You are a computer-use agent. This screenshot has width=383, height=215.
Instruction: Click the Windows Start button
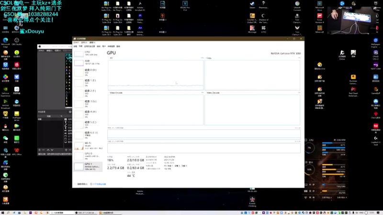(x=2, y=213)
